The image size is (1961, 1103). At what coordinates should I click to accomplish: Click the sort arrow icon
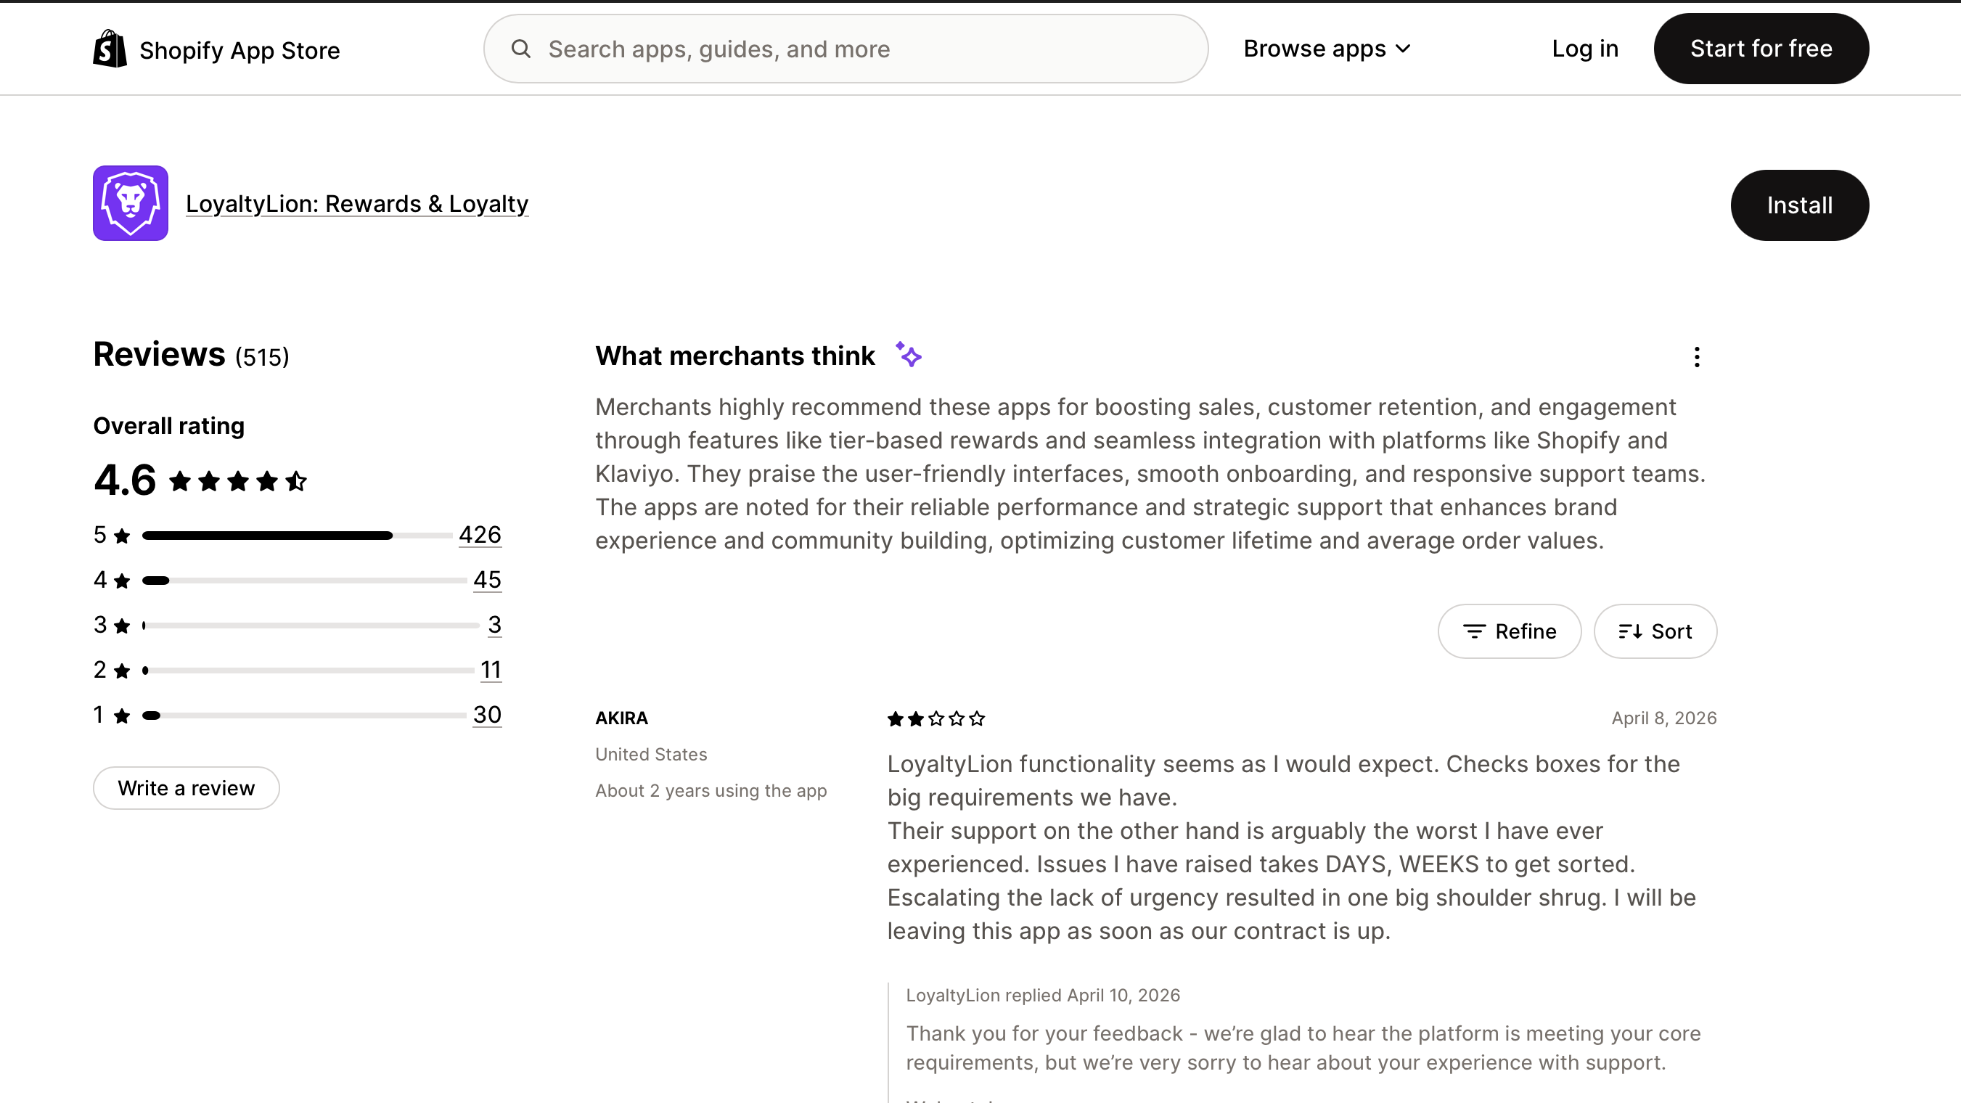click(1630, 631)
